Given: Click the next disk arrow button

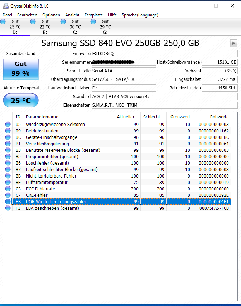Looking at the screenshot, I should pos(233,43).
